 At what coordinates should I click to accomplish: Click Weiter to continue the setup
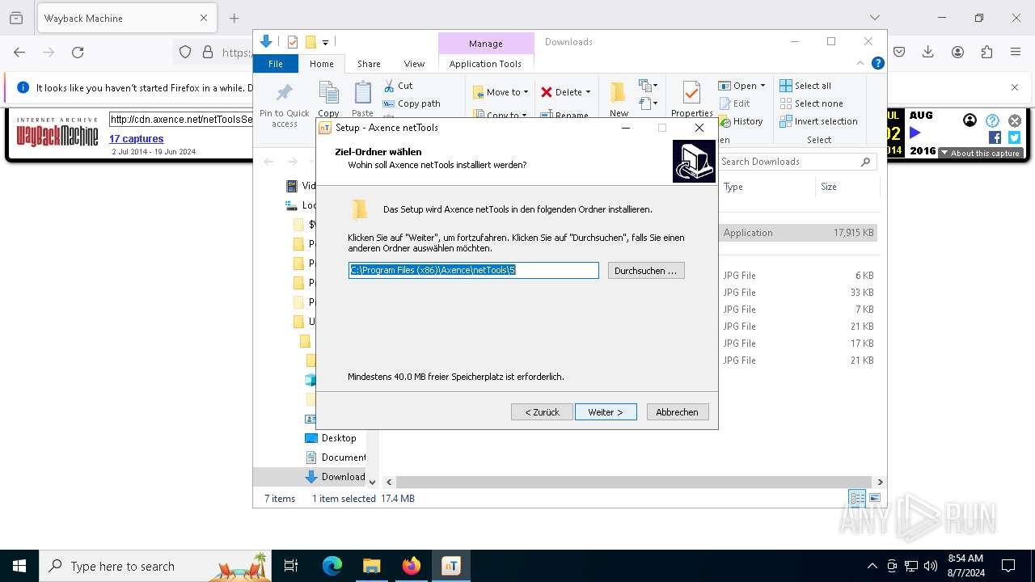point(606,412)
